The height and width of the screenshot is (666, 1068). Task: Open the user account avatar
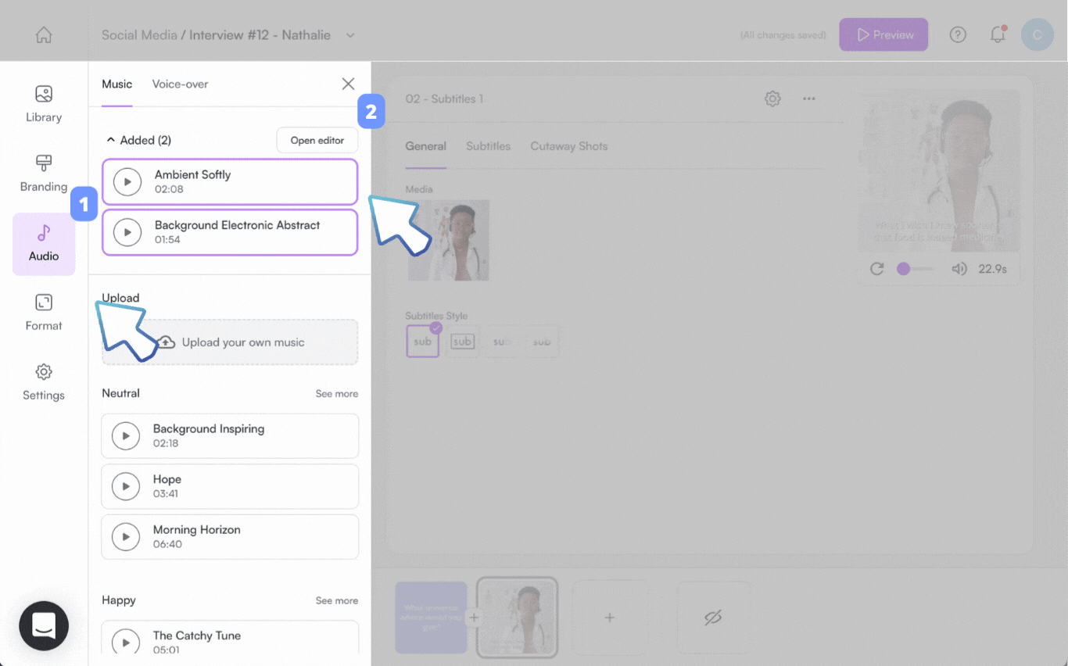(1038, 35)
